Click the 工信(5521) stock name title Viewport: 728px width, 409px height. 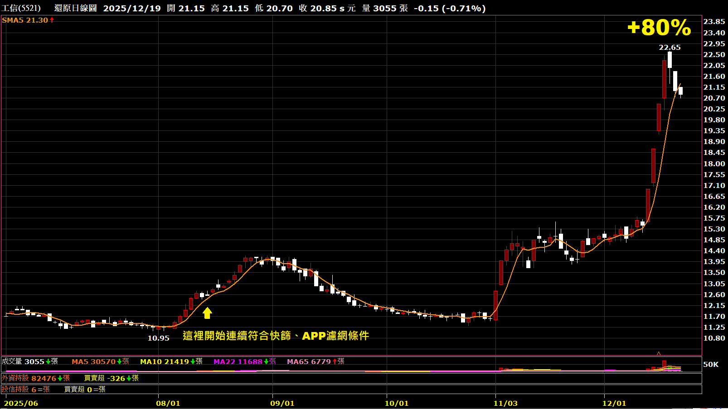click(21, 8)
